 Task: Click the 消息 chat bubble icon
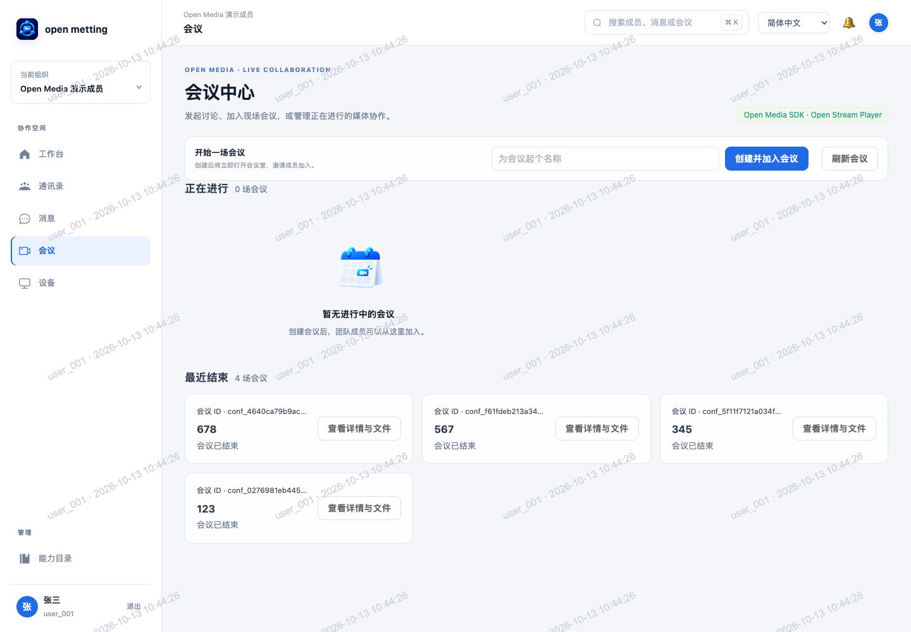pyautogui.click(x=25, y=219)
